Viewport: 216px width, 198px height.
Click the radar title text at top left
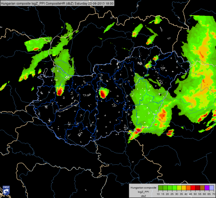click(57, 3)
